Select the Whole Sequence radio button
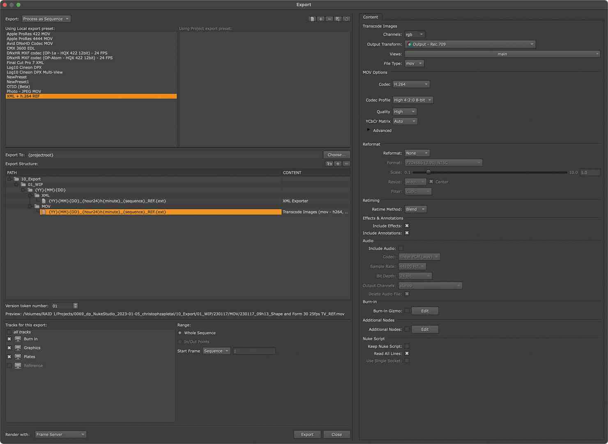The height and width of the screenshot is (444, 608). [180, 333]
